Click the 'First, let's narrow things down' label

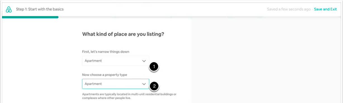[x=106, y=52]
